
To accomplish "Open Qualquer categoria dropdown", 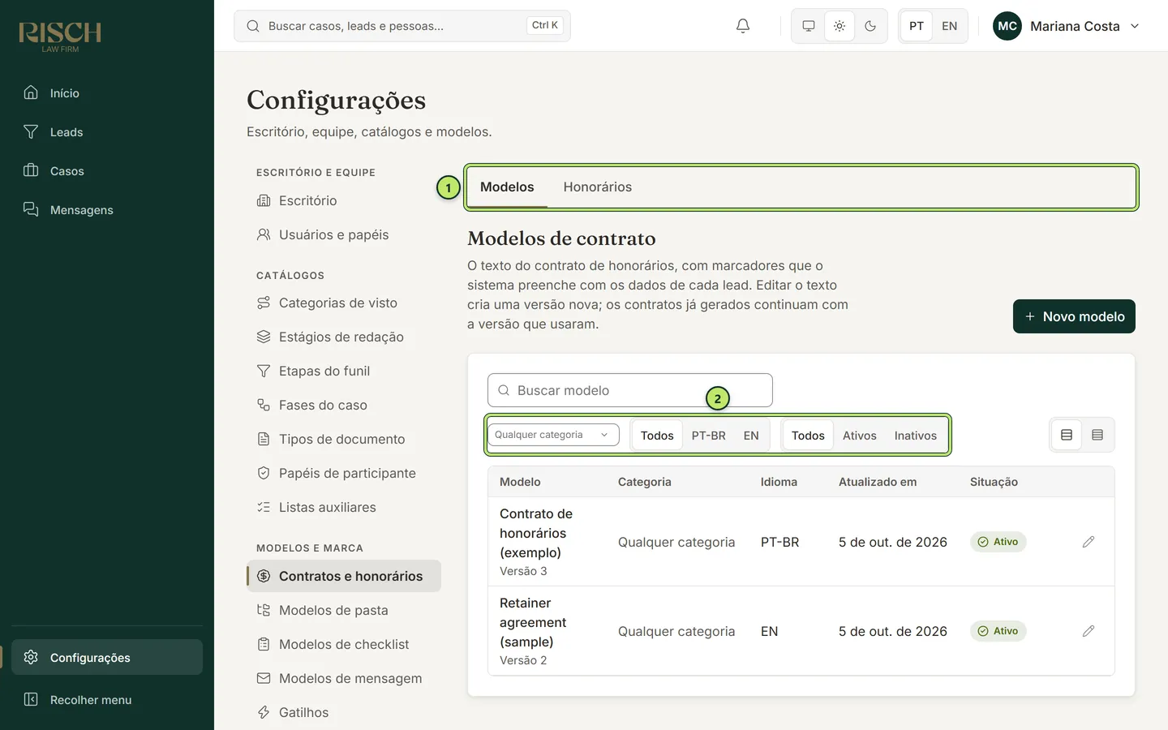I will point(553,435).
